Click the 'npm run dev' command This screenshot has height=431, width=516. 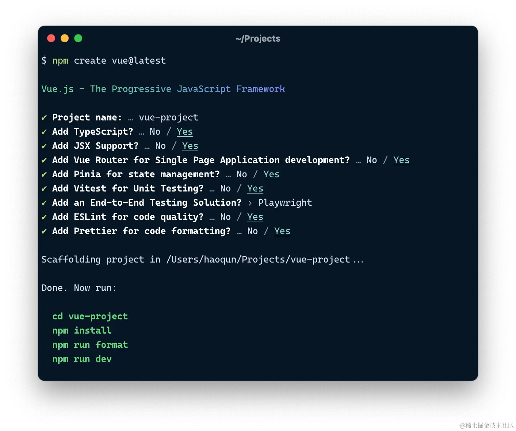[82, 359]
